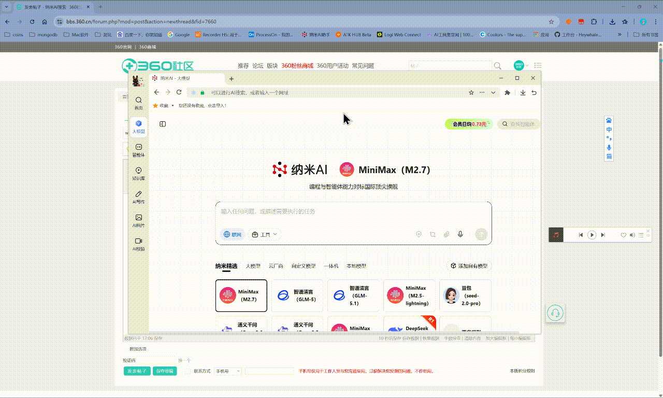Toggle the sidebar panel layout icon

click(163, 124)
